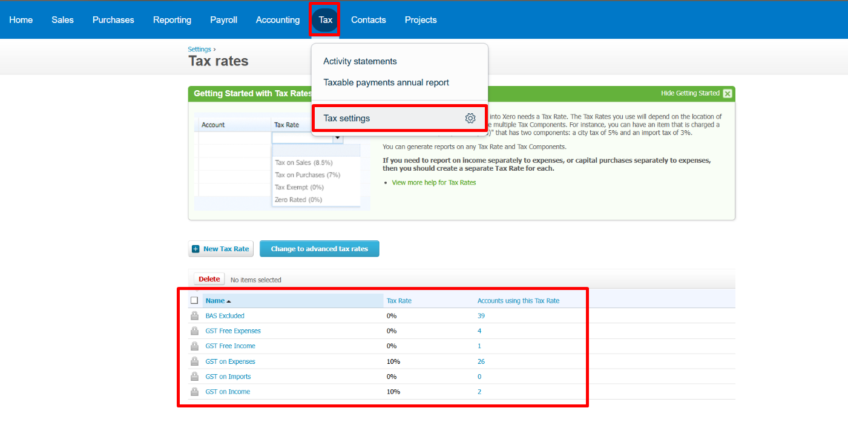Image resolution: width=848 pixels, height=448 pixels.
Task: Click the lock icon beside BAS Excluded
Action: point(194,316)
